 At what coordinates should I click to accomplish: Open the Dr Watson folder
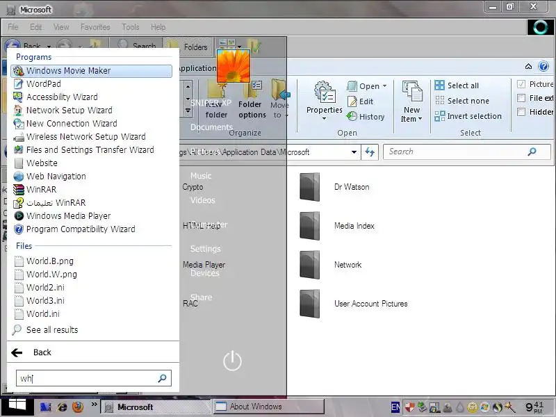[x=334, y=187]
